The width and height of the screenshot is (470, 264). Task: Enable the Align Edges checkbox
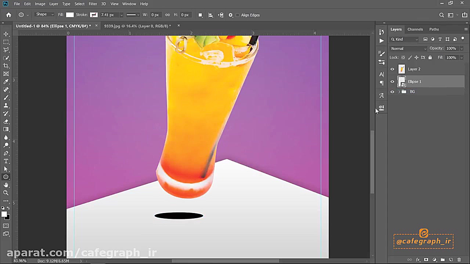point(238,15)
